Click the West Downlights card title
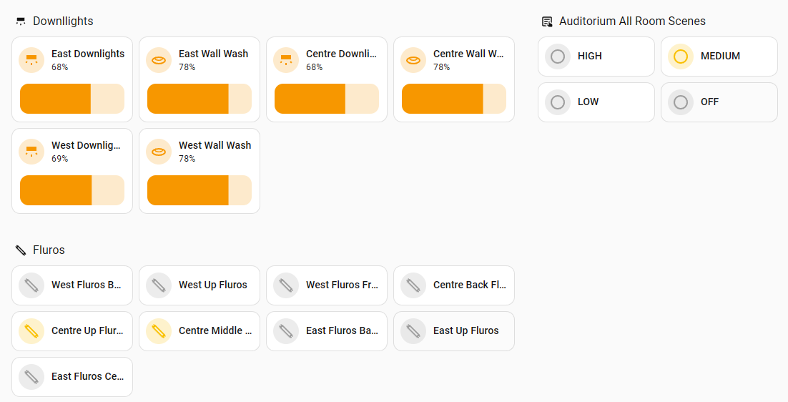Viewport: 788px width, 402px height. pyautogui.click(x=86, y=145)
